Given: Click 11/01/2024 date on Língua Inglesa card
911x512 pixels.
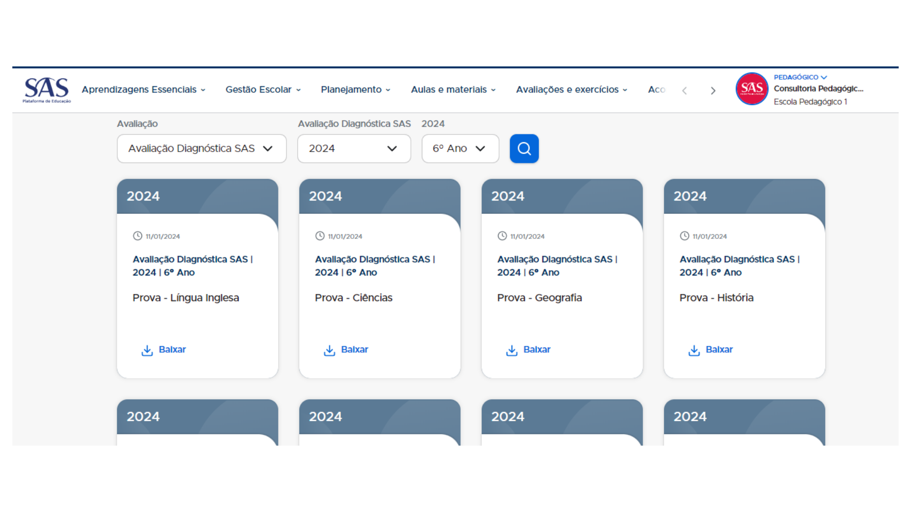Looking at the screenshot, I should click(163, 237).
